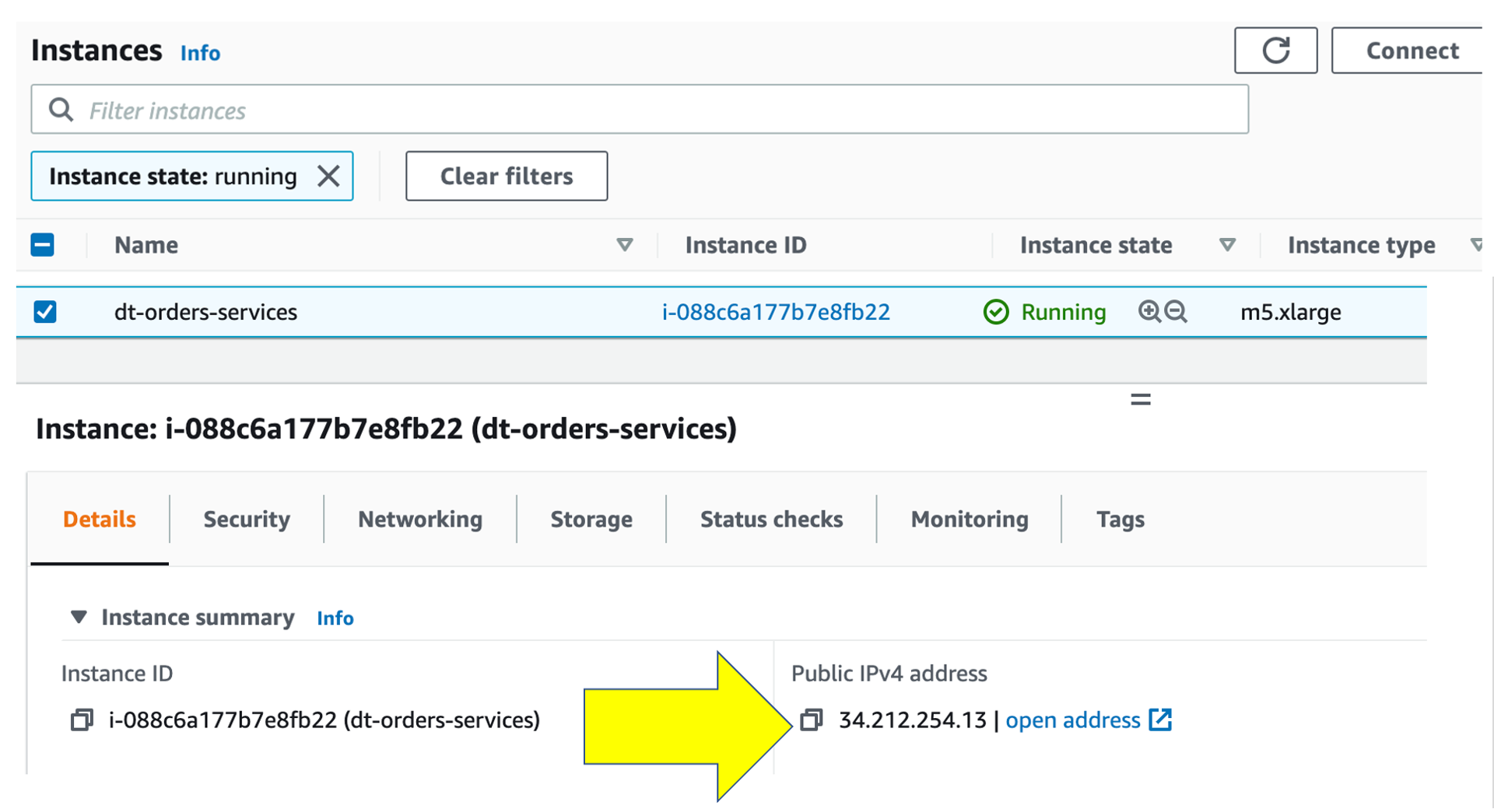
Task: Toggle the select all instances checkbox
Action: [x=43, y=245]
